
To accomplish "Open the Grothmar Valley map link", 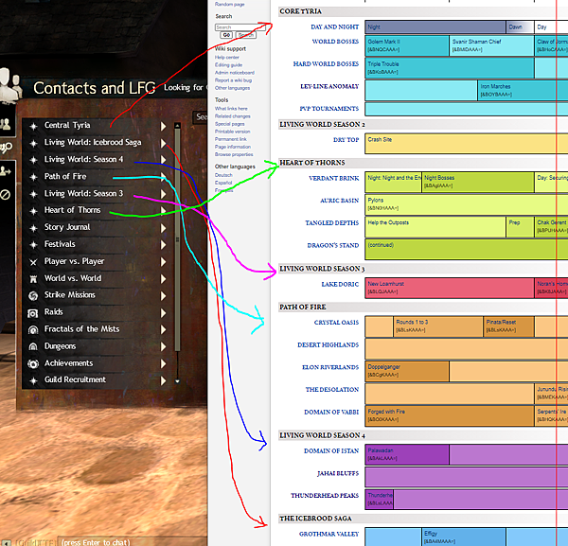I will [328, 534].
